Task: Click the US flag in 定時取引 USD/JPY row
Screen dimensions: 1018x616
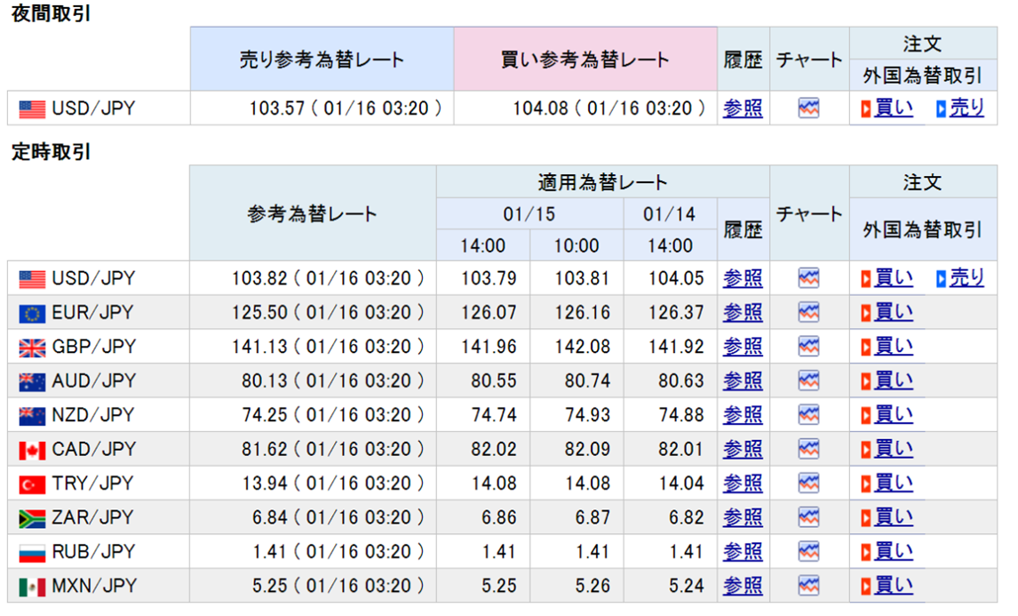Action: (33, 279)
